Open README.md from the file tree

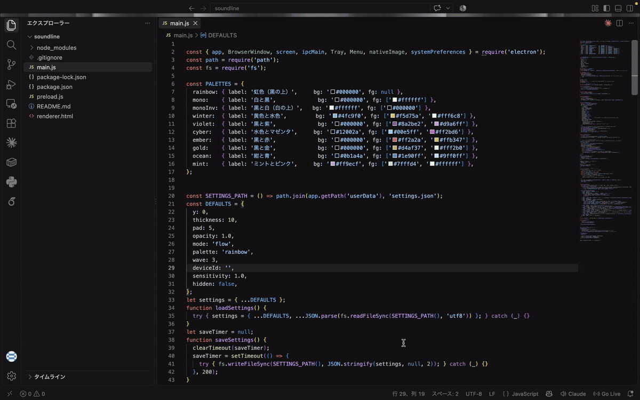(x=53, y=106)
